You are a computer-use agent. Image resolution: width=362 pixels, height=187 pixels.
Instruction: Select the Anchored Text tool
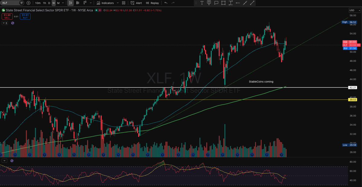pyautogui.click(x=209, y=3)
